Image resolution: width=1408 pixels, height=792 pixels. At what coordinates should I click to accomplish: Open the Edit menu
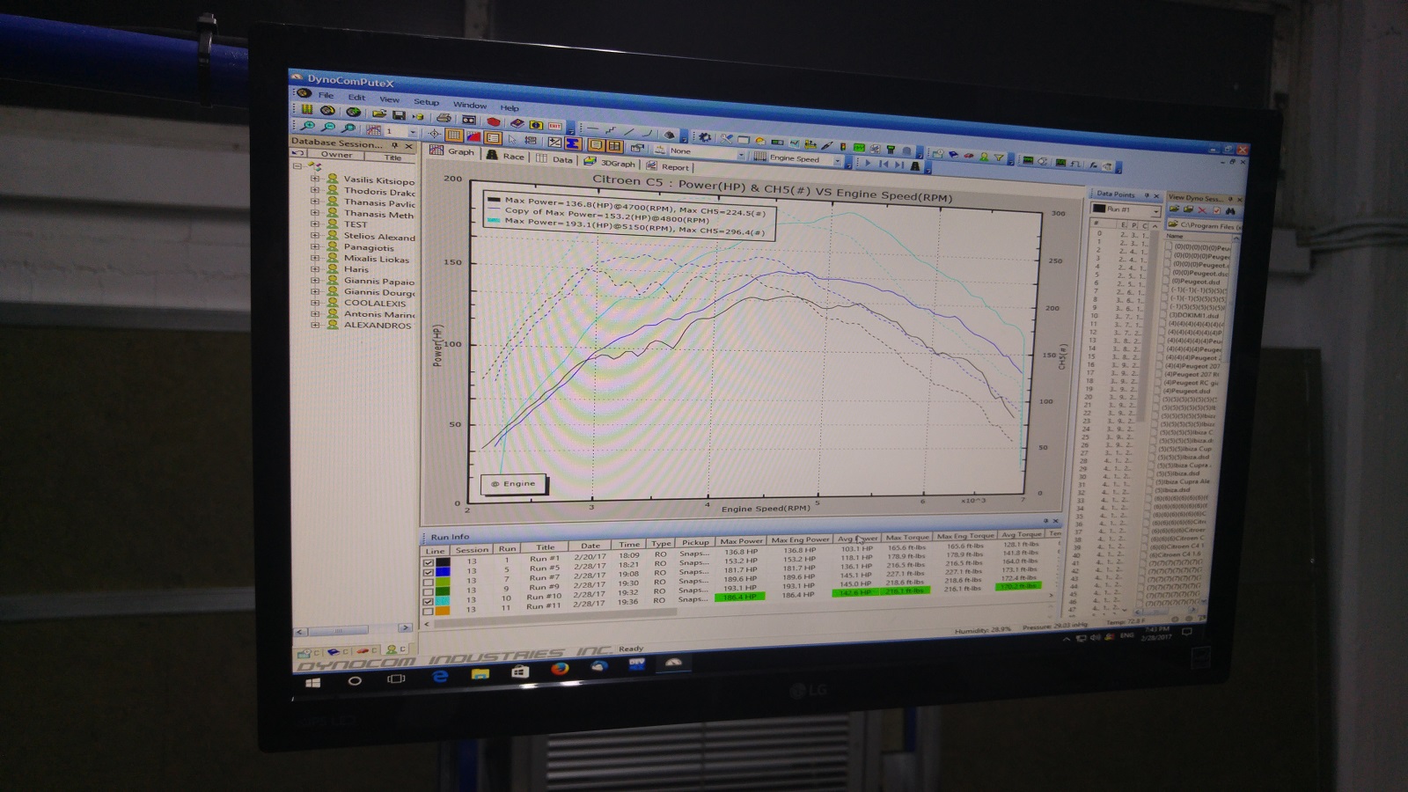pyautogui.click(x=356, y=97)
